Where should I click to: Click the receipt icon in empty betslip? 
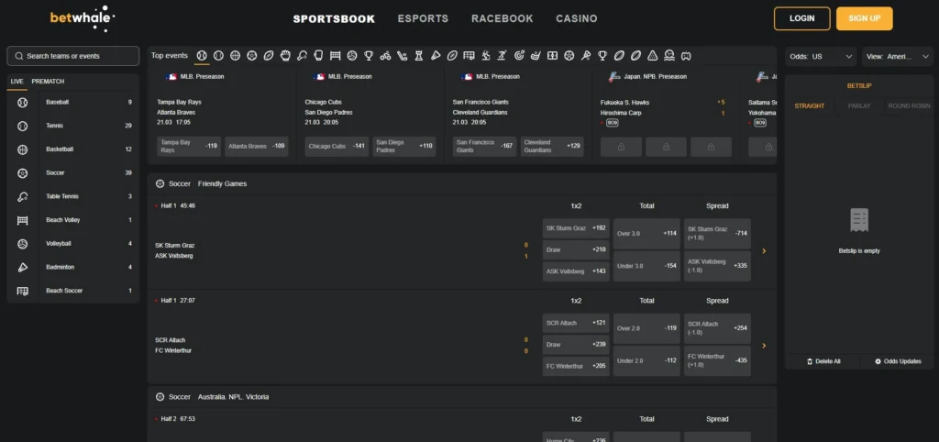858,220
